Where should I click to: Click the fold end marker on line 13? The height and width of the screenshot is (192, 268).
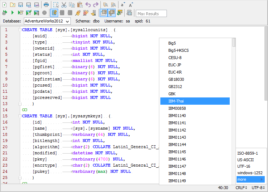20,104
